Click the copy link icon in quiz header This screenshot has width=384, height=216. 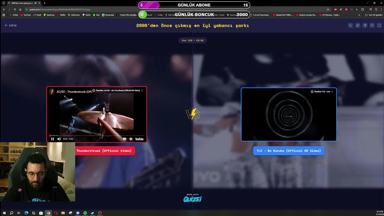pos(358,25)
